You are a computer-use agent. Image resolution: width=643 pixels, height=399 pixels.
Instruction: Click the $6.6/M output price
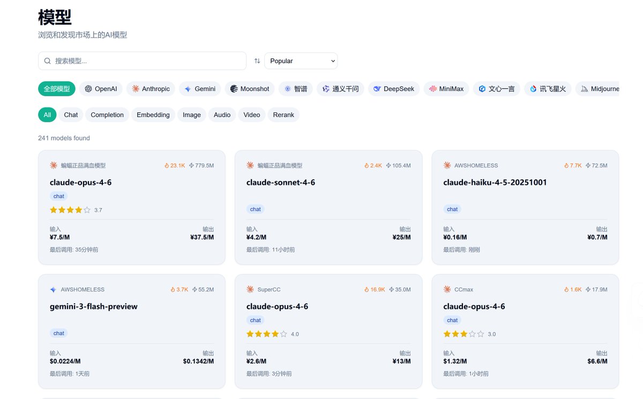[x=597, y=362]
